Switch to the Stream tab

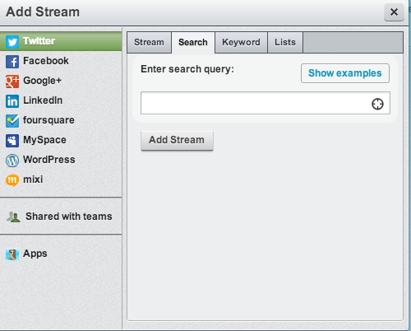click(x=149, y=43)
